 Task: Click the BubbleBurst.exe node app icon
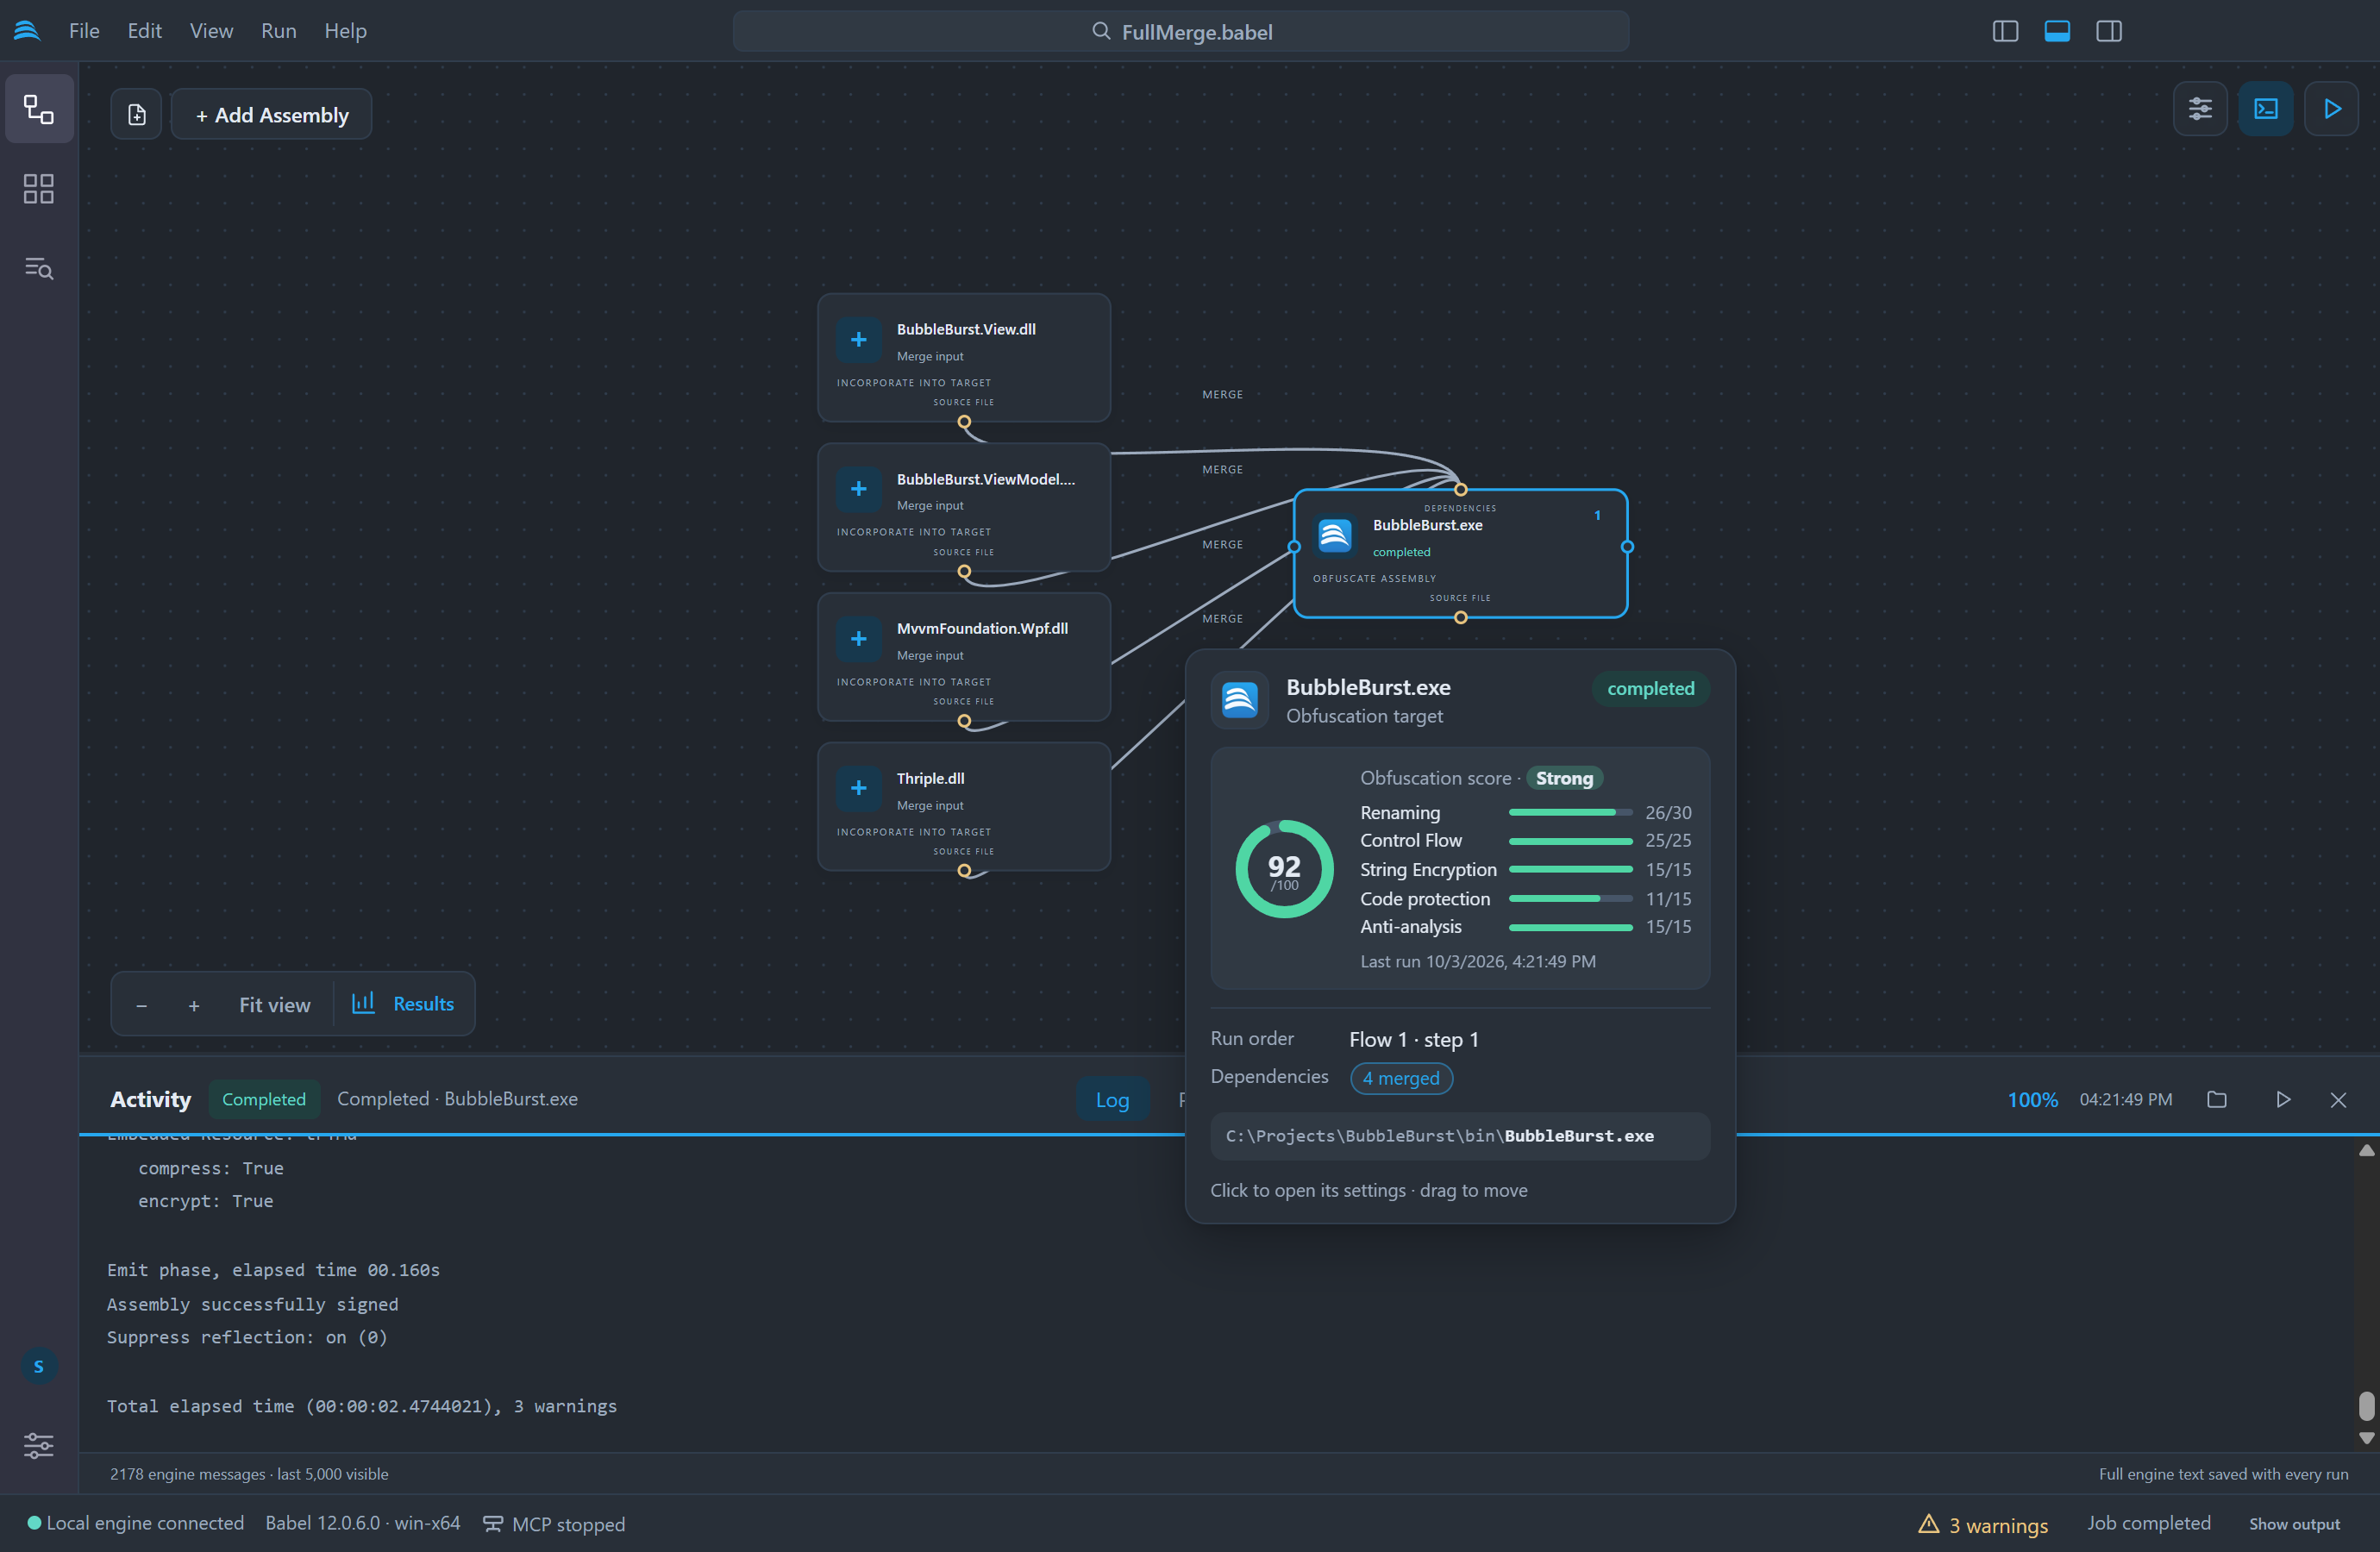(x=1335, y=536)
